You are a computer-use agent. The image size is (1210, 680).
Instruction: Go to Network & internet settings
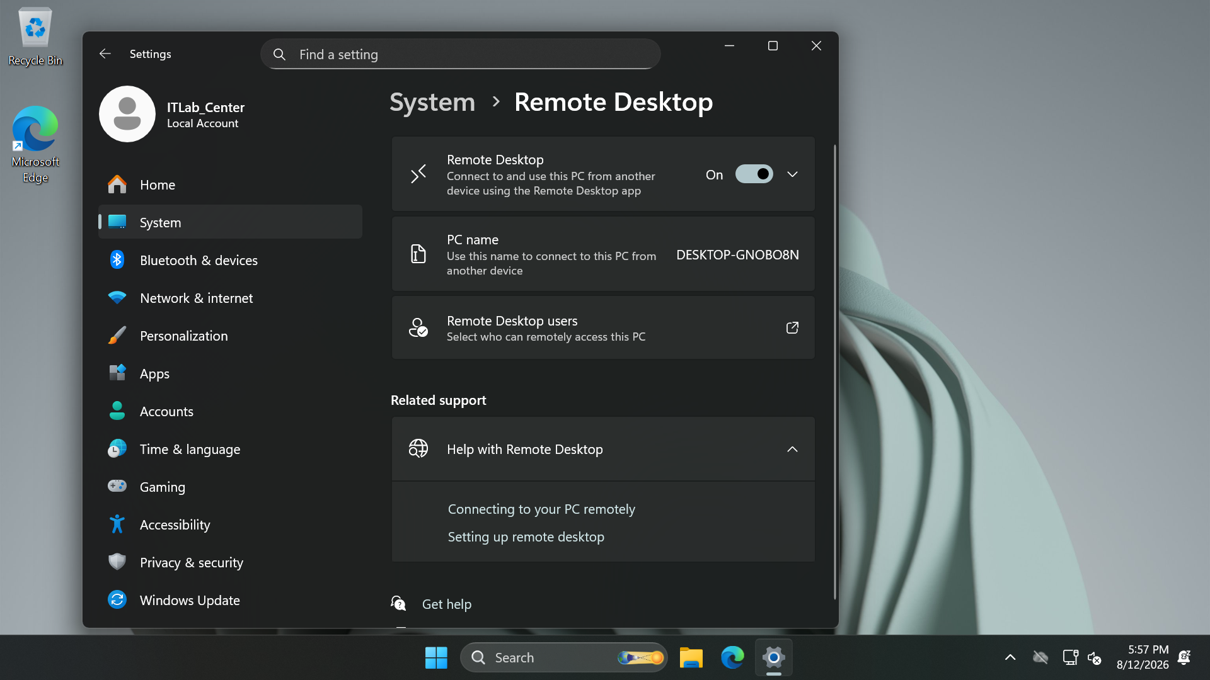(x=231, y=298)
